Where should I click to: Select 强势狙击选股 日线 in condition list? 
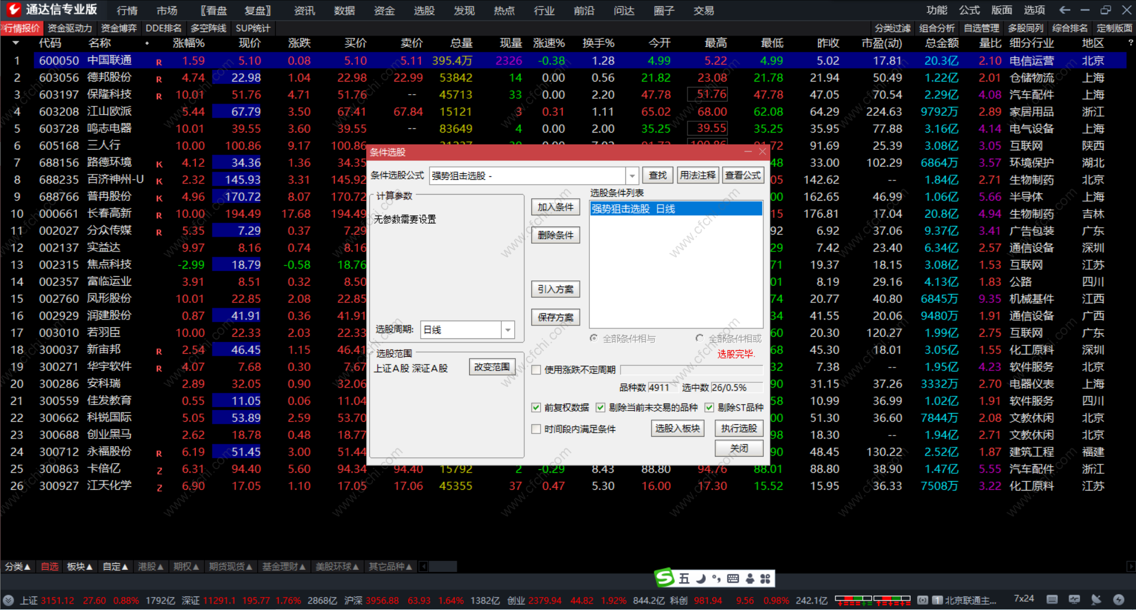[x=676, y=209]
